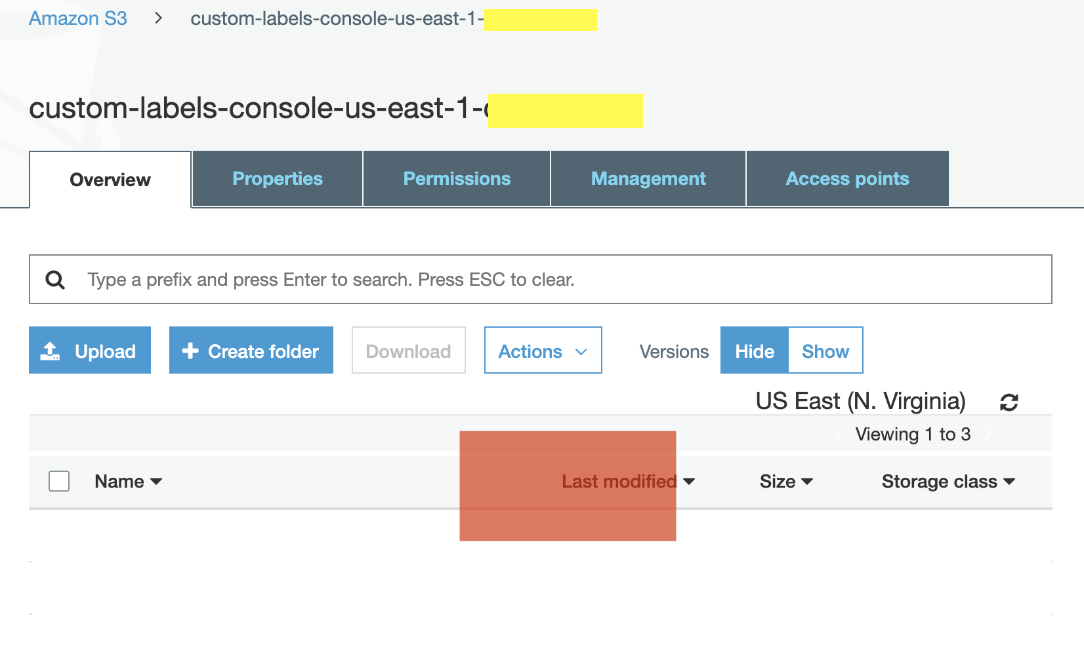This screenshot has width=1084, height=662.
Task: Open the Management tab
Action: 648,178
